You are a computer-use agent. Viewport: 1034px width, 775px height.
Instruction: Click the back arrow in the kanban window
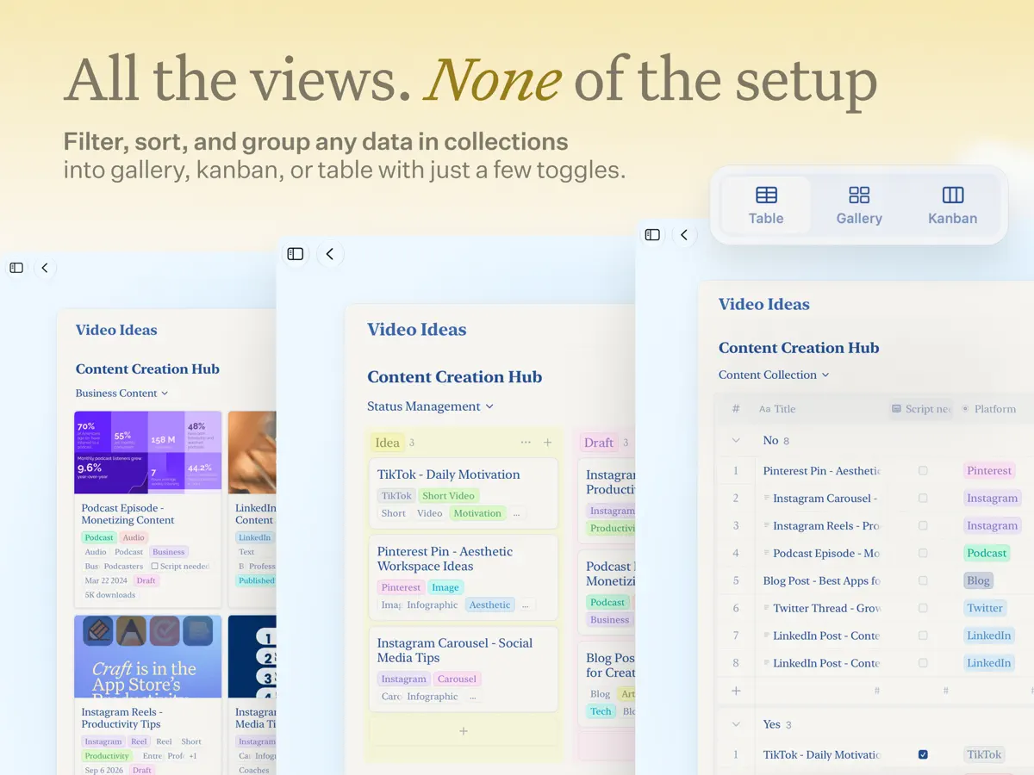pyautogui.click(x=330, y=253)
